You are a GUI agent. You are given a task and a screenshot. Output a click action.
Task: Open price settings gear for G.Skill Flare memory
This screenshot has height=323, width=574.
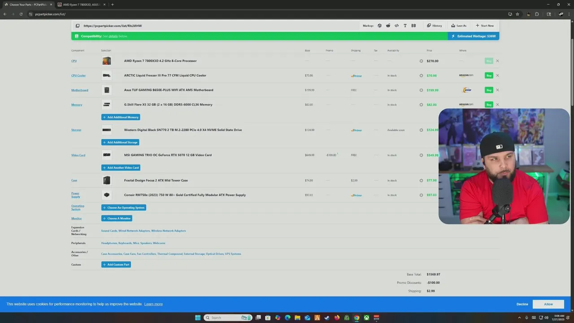pos(421,105)
